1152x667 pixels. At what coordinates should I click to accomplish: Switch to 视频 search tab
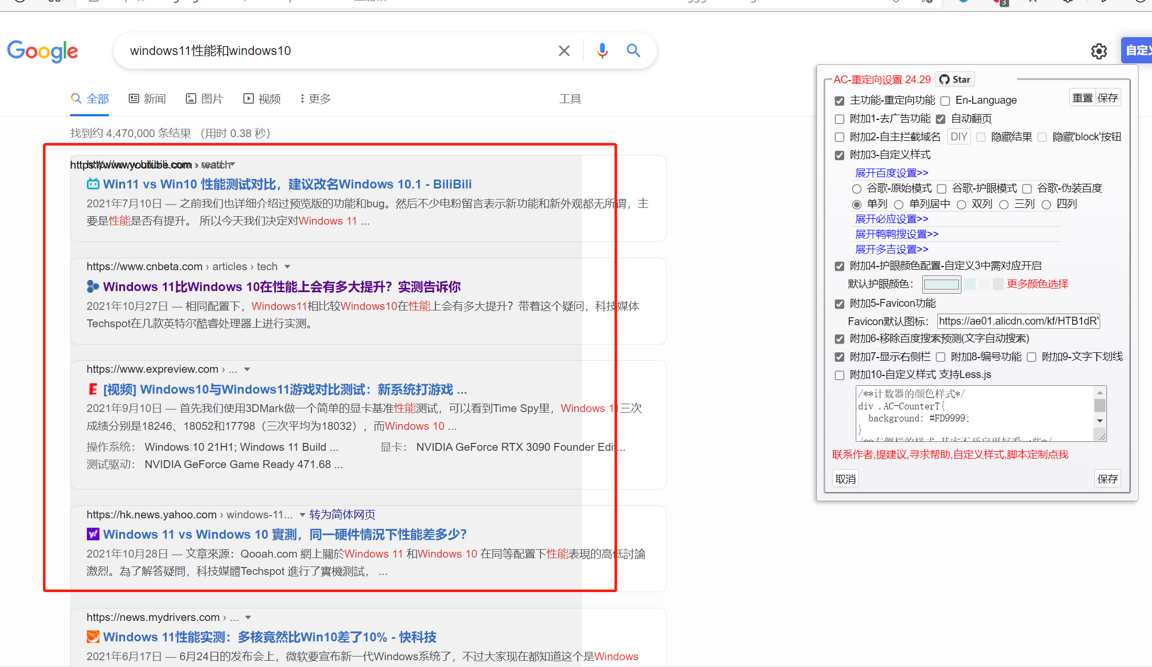[x=262, y=98]
